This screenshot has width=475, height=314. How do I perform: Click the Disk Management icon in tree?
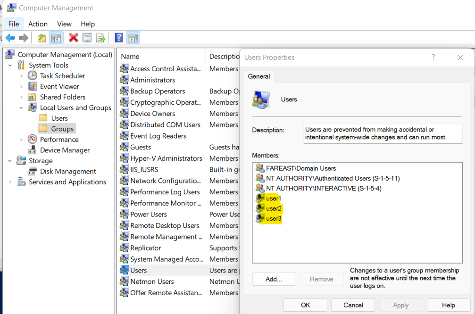(32, 172)
